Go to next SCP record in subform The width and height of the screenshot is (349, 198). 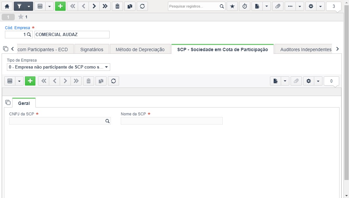65,81
